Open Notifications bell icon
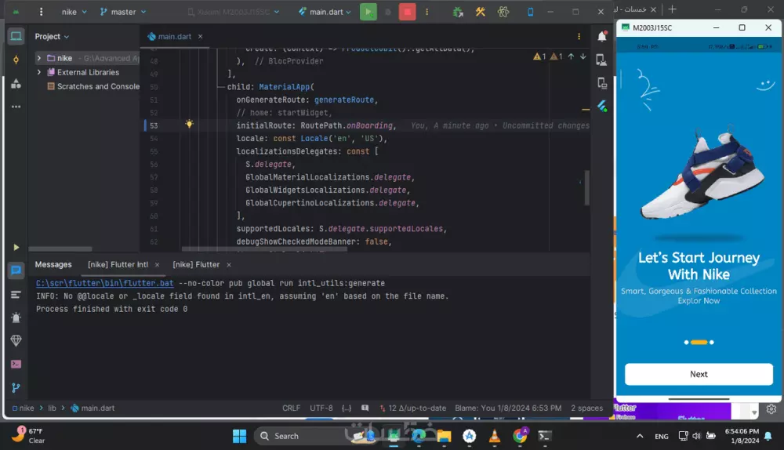 click(602, 36)
